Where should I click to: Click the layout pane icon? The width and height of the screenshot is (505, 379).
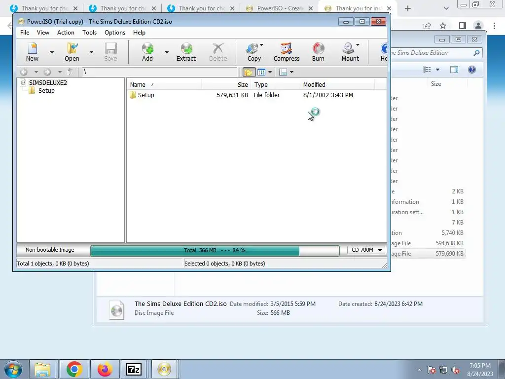(283, 72)
